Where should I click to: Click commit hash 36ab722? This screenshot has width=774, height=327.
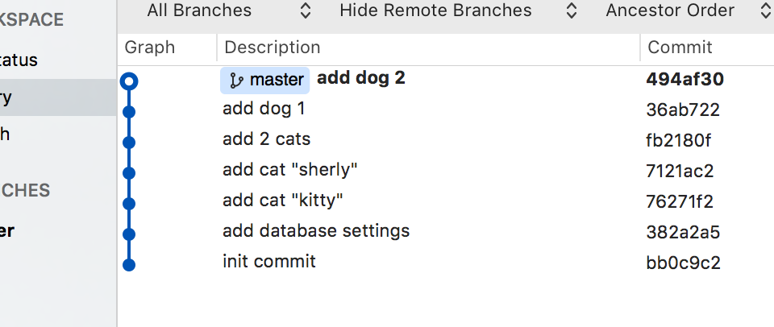click(x=683, y=110)
